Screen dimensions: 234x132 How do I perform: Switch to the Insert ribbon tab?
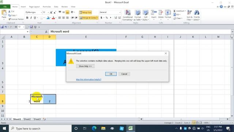[x=23, y=7]
